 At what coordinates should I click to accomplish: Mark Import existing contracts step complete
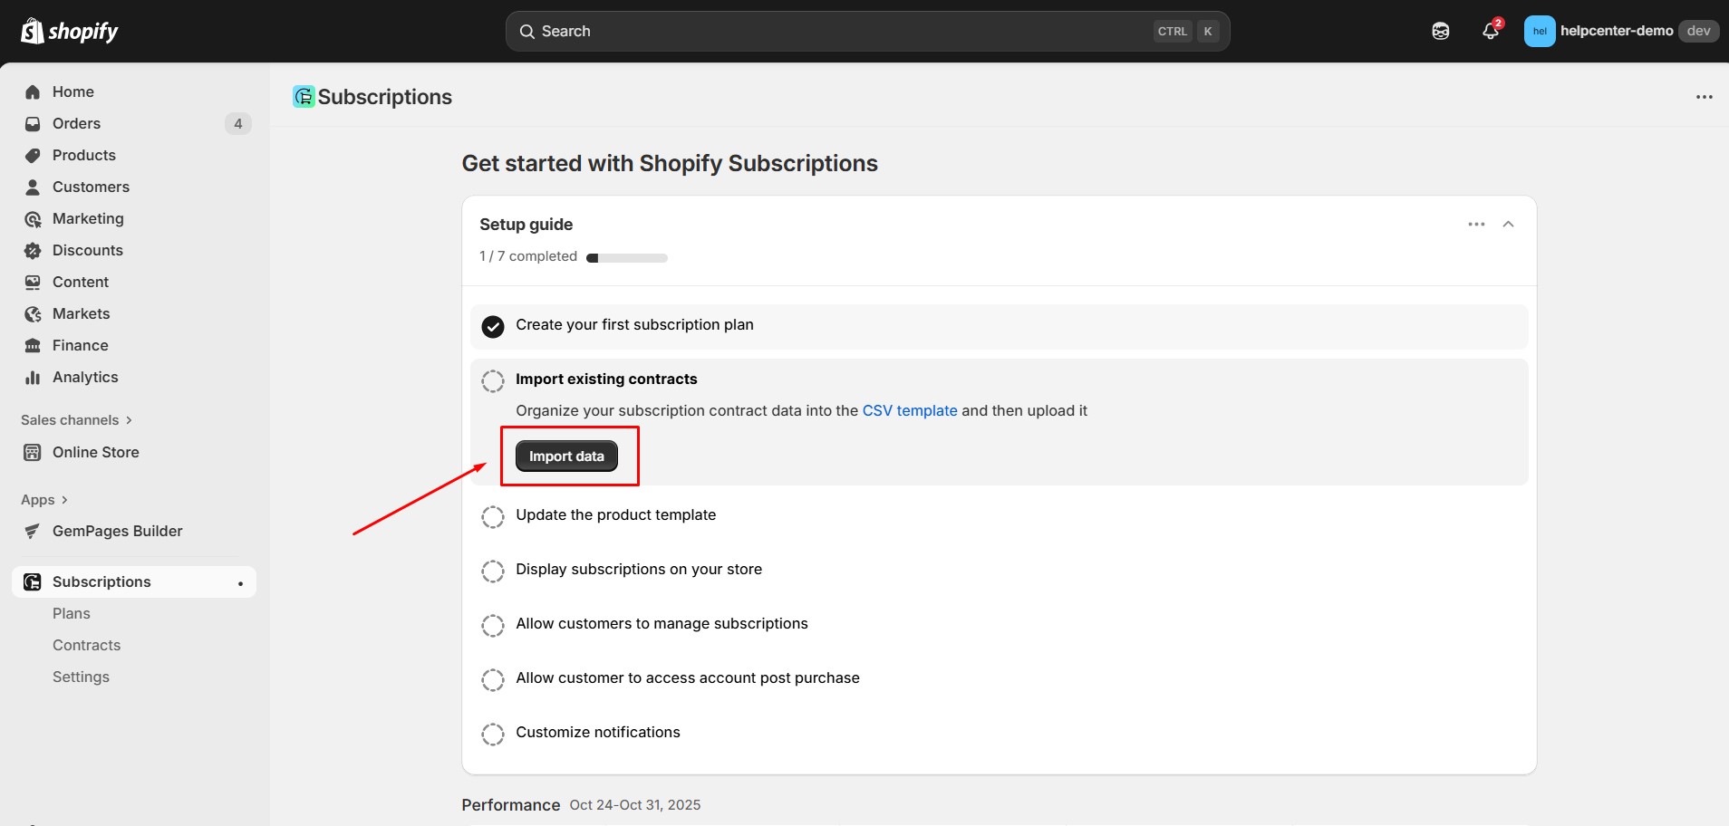click(x=493, y=379)
